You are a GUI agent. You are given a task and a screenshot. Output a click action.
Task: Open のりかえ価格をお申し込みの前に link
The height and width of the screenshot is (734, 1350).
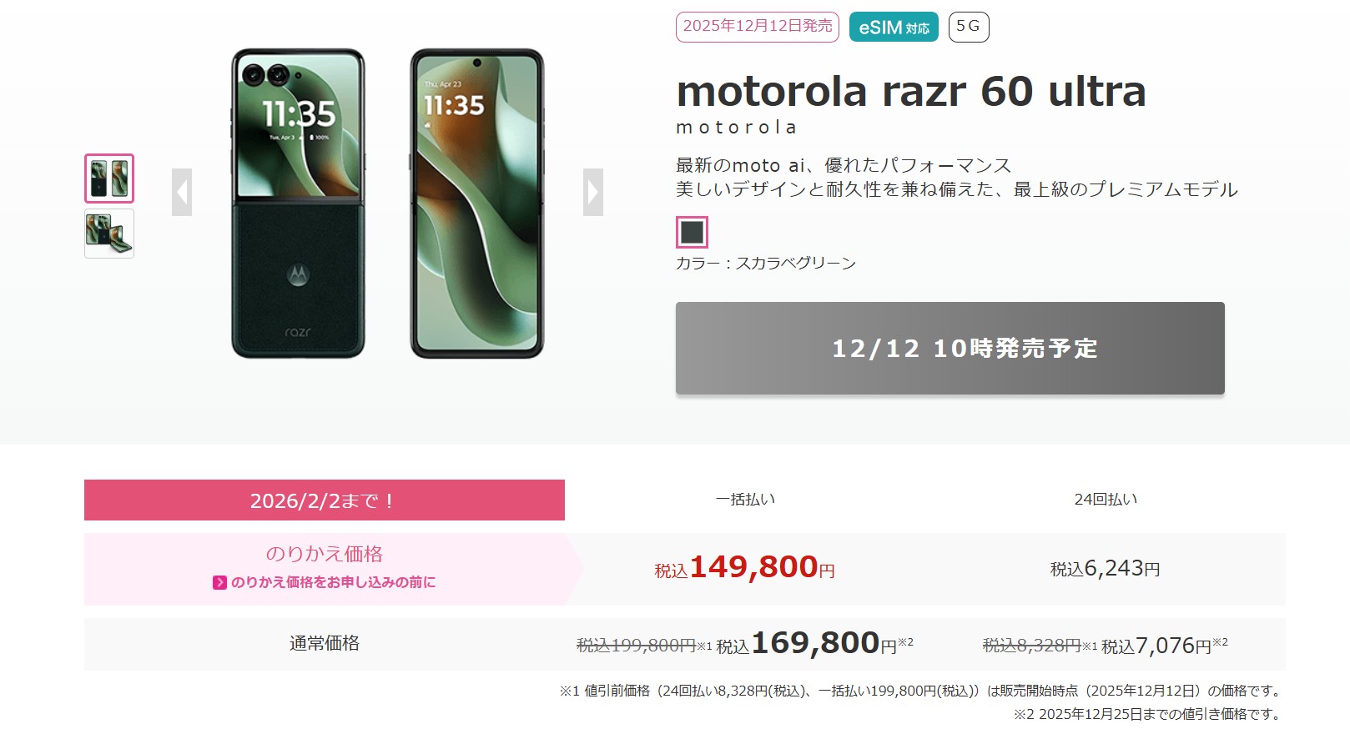[x=333, y=582]
